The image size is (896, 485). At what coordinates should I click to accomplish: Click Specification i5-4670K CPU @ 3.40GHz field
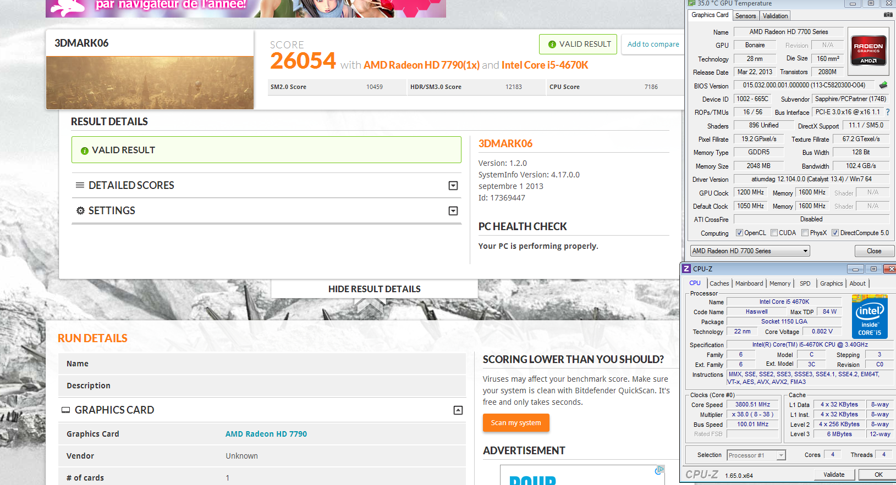[x=810, y=345]
